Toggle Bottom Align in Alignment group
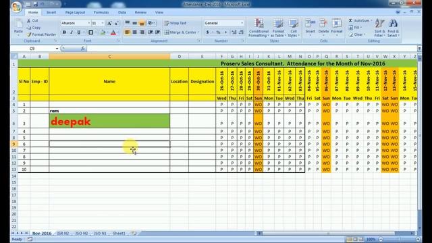The image size is (432, 243). [x=142, y=23]
